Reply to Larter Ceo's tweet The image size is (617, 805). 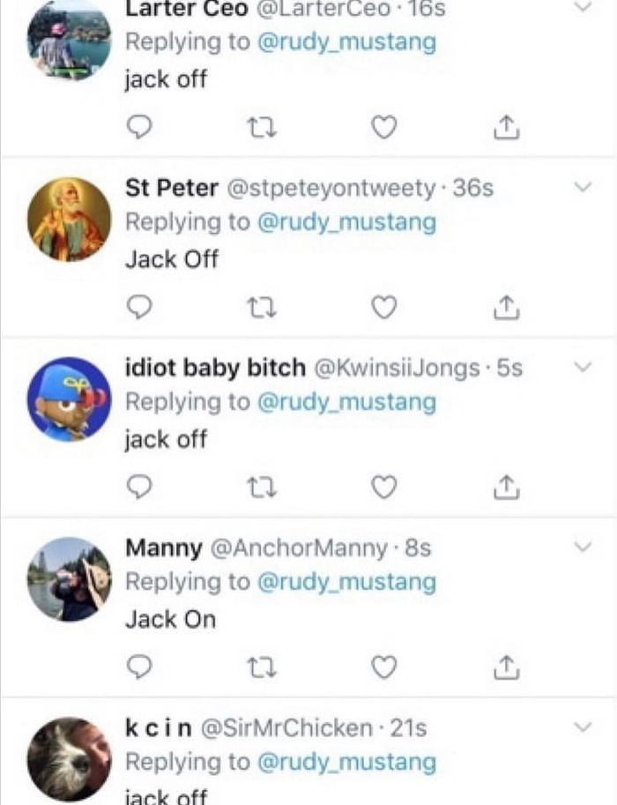pos(141,129)
